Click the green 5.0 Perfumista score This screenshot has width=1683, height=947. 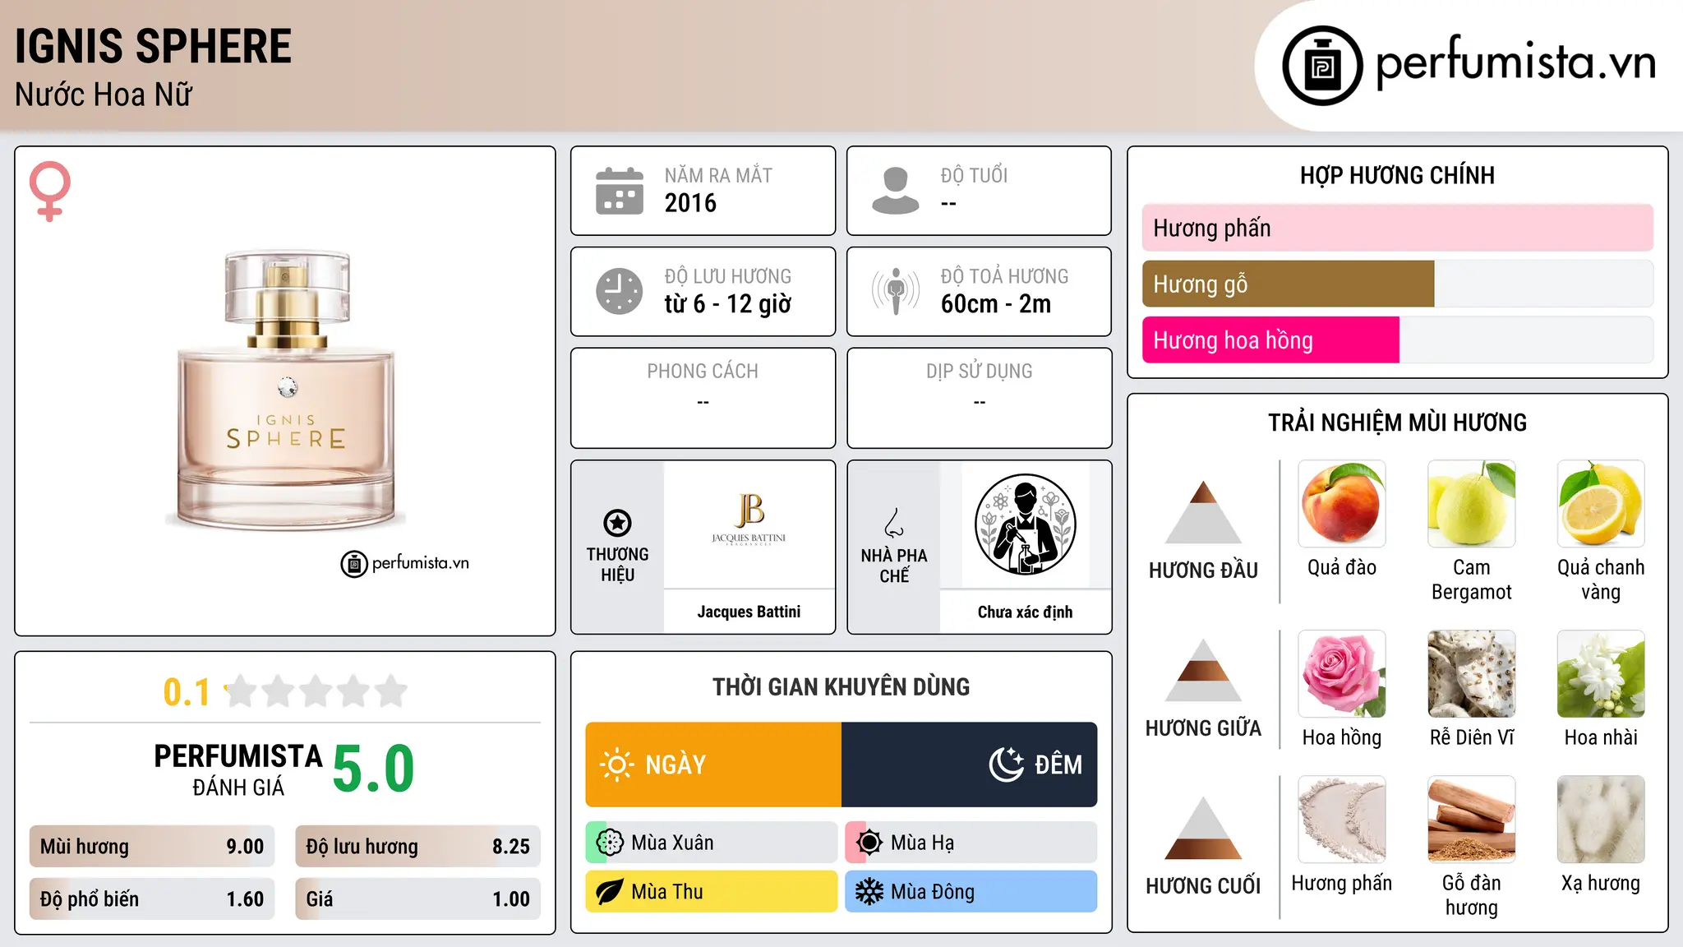click(x=374, y=769)
